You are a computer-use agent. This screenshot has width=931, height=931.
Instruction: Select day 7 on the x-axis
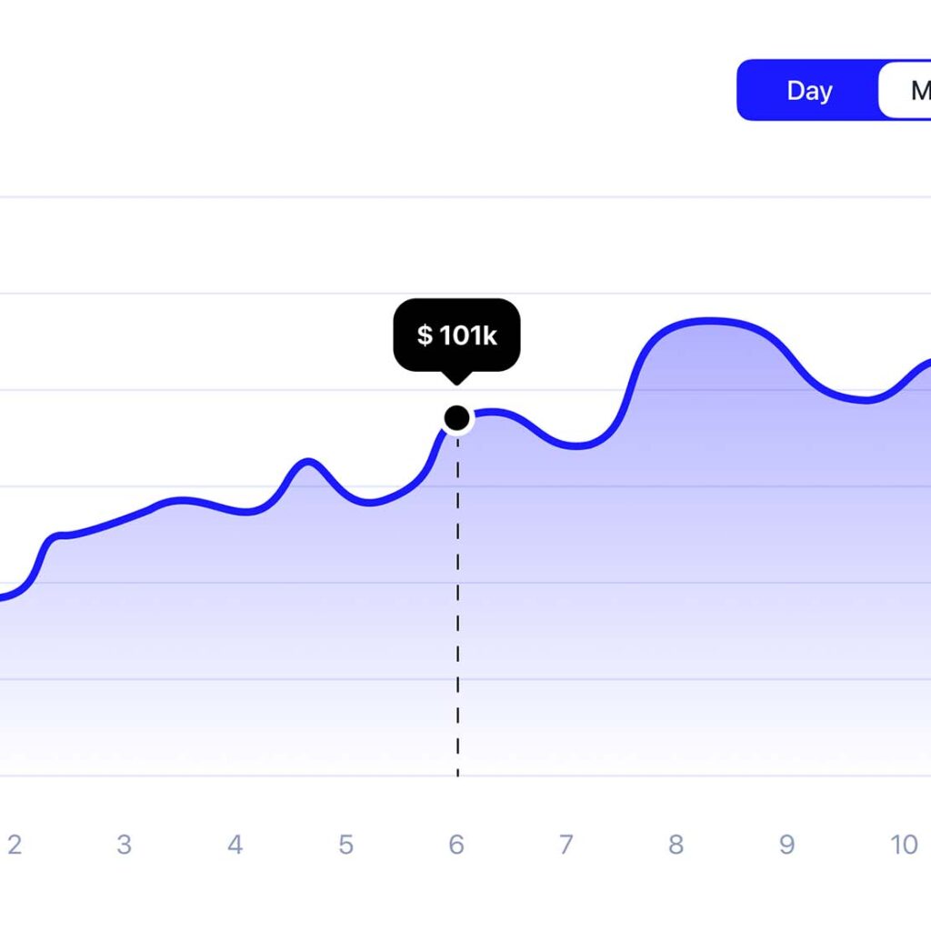click(566, 846)
